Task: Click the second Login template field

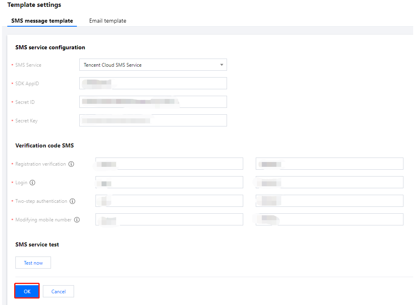Action: (329, 182)
